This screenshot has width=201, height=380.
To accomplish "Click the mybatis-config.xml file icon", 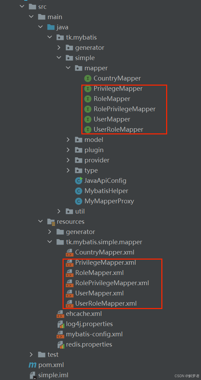I will [x=60, y=334].
